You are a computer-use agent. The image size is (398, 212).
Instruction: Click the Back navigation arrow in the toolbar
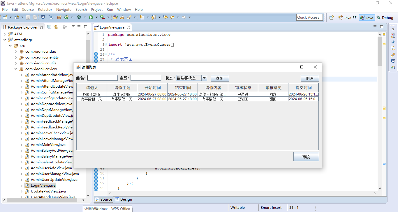[172, 17]
